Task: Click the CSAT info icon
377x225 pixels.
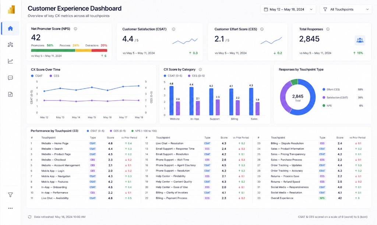Action: [173, 29]
